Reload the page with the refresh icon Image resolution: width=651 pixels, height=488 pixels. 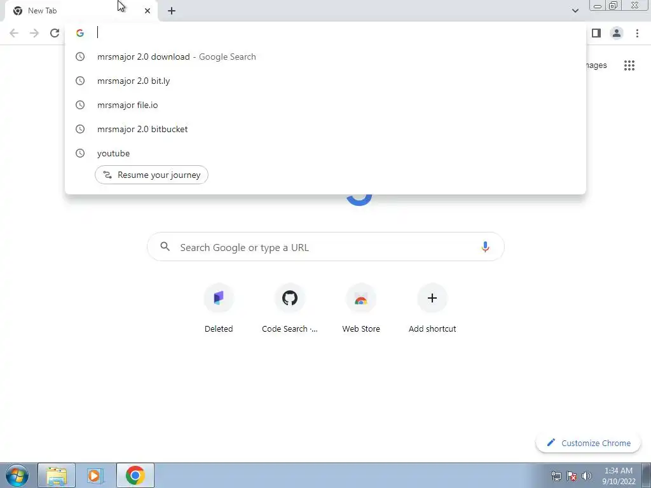pyautogui.click(x=55, y=33)
